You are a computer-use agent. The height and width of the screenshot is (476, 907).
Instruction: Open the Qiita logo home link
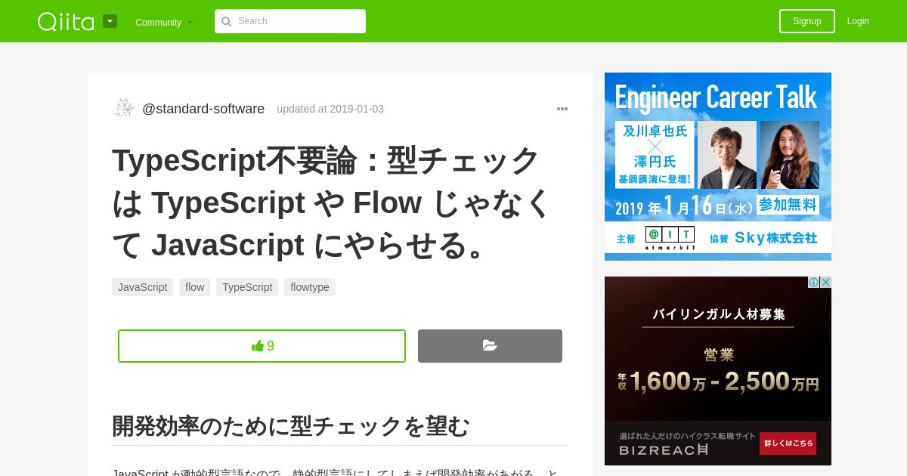66,21
